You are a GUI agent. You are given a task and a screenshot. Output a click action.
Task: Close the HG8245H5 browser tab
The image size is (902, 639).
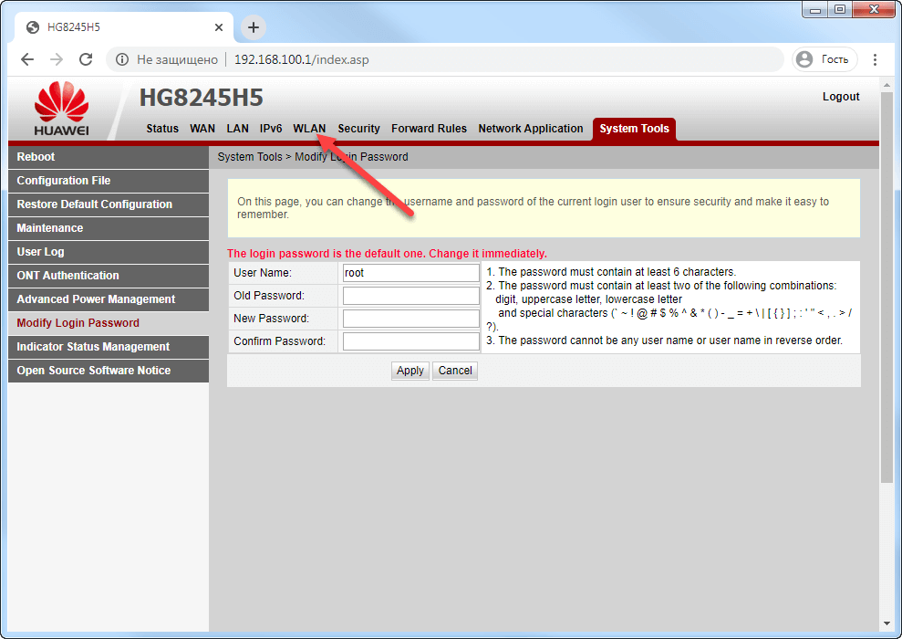pos(219,27)
